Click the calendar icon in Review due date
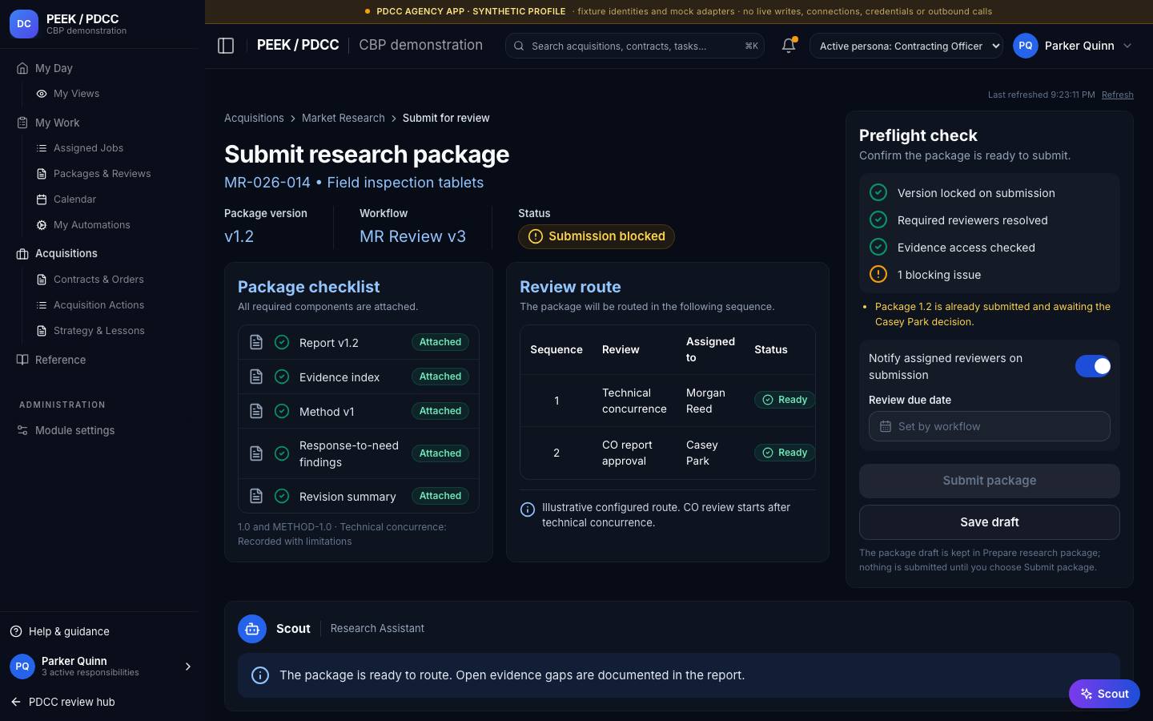The height and width of the screenshot is (721, 1153). [886, 426]
